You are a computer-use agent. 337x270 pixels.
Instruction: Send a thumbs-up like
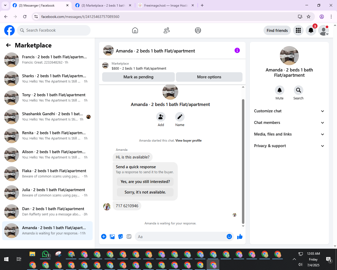240,237
